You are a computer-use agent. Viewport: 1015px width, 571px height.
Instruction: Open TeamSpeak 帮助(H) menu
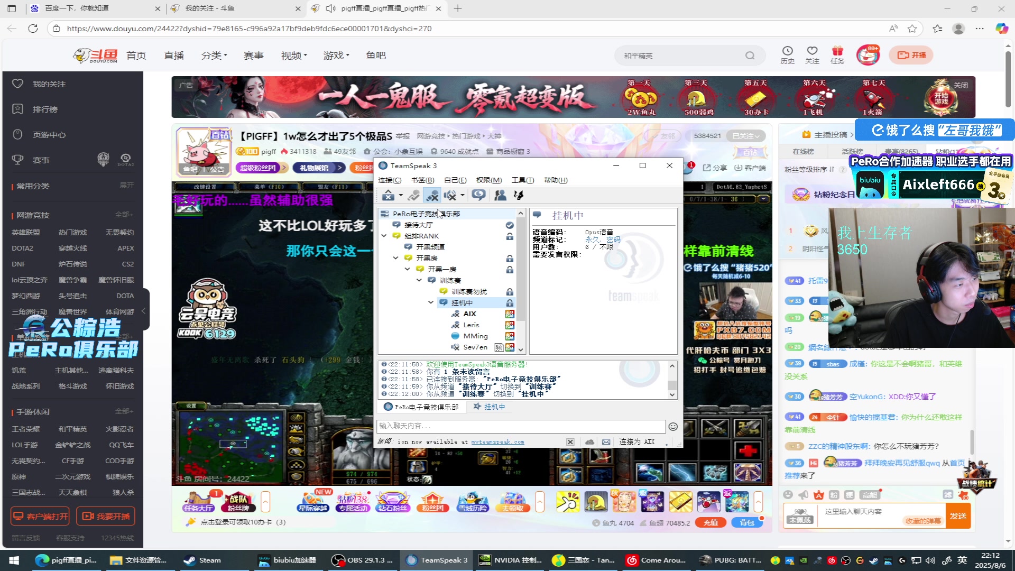tap(556, 180)
